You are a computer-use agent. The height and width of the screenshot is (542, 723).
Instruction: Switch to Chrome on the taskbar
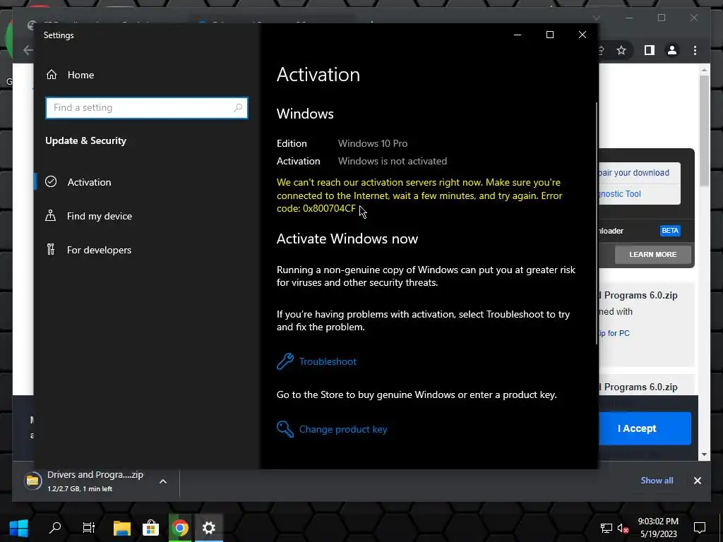pyautogui.click(x=180, y=528)
